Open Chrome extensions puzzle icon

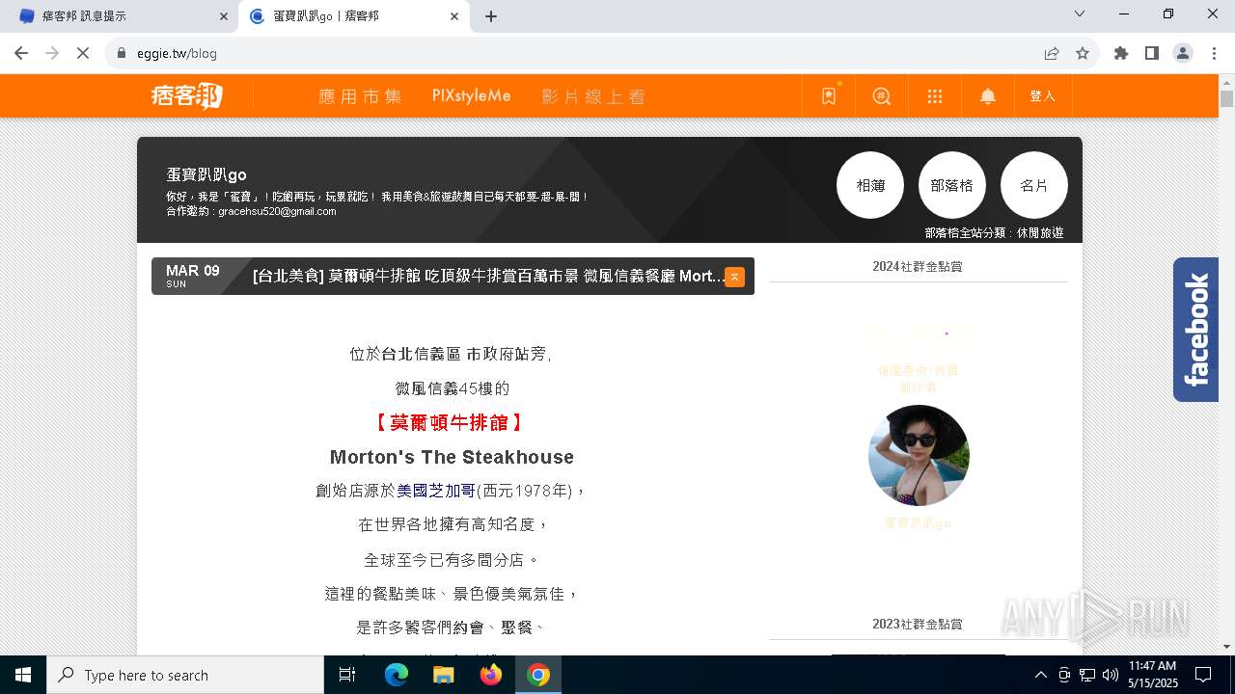pyautogui.click(x=1121, y=53)
